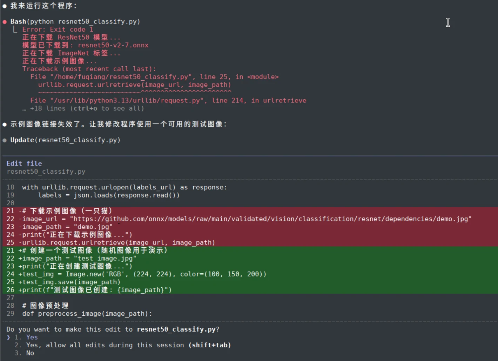
Task: Select "Yes, allow all edits during this session"
Action: pyautogui.click(x=123, y=345)
